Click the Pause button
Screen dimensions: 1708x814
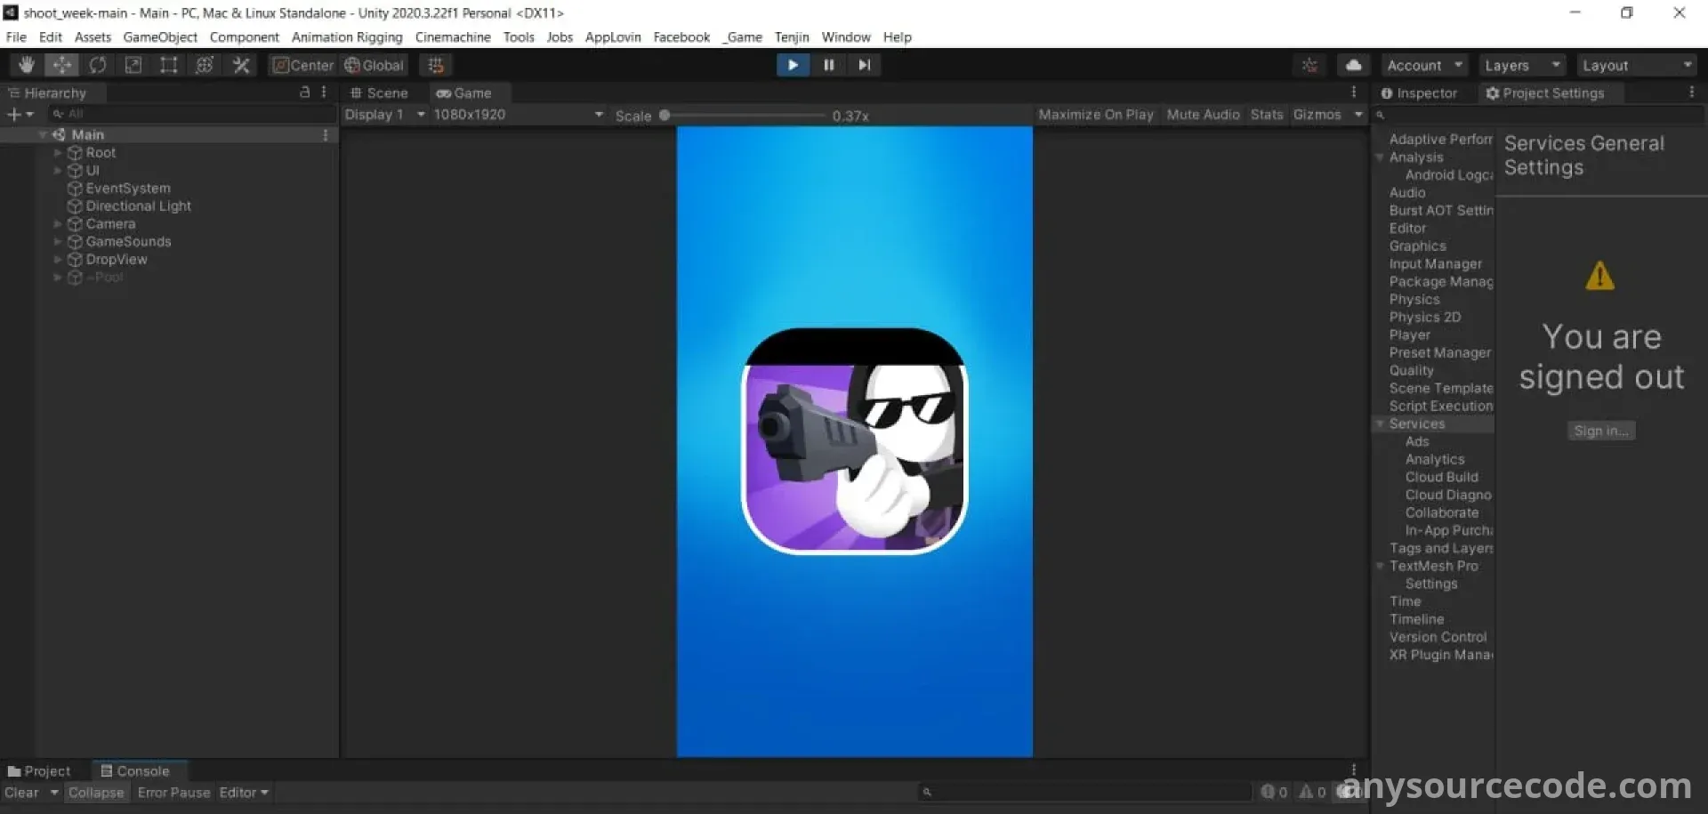[828, 65]
